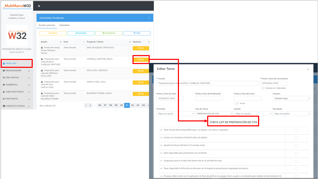The image size is (318, 179).
Task: Open Ver for DIAZ VELAZQUEZ, FRANCISCO
Action: 141,48
